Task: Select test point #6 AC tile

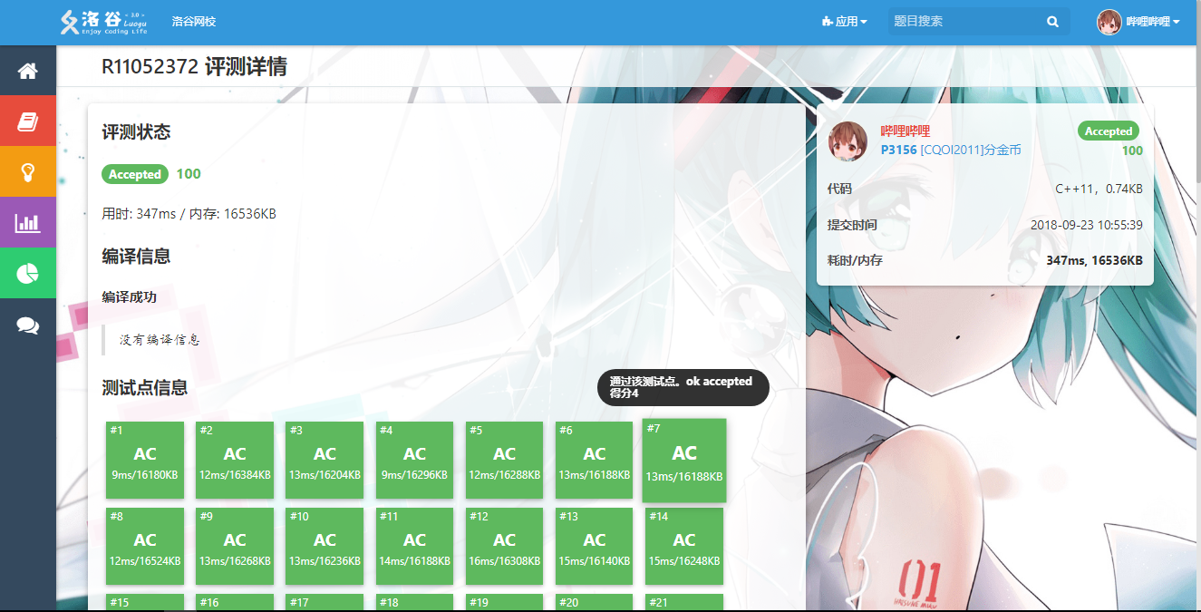Action: (595, 460)
